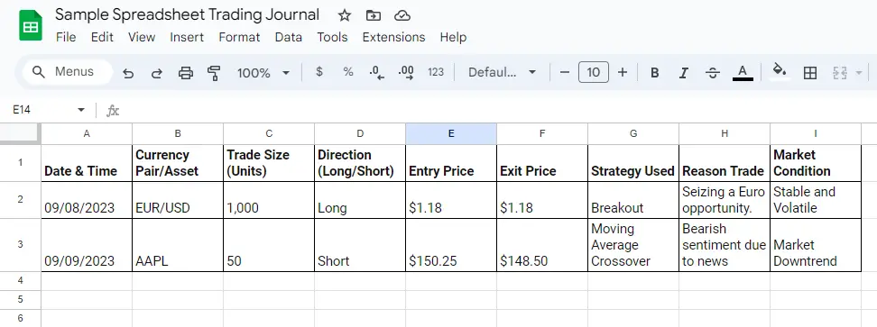Select the 'Moving Average Crossover' cell
This screenshot has height=327, width=877.
click(633, 245)
